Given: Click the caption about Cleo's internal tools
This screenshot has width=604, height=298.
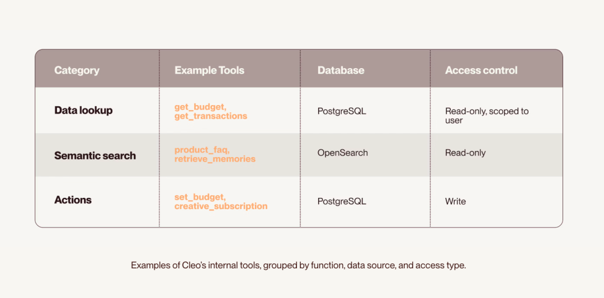Looking at the screenshot, I should 298,266.
